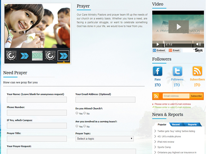Click chevron beside iPad mini review
This screenshot has width=206, height=154.
coord(155,142)
